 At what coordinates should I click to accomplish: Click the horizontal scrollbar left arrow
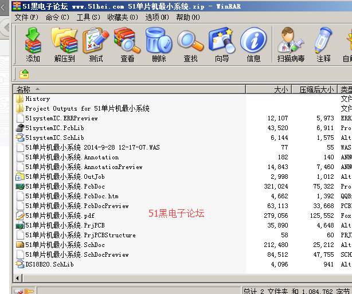click(x=18, y=279)
